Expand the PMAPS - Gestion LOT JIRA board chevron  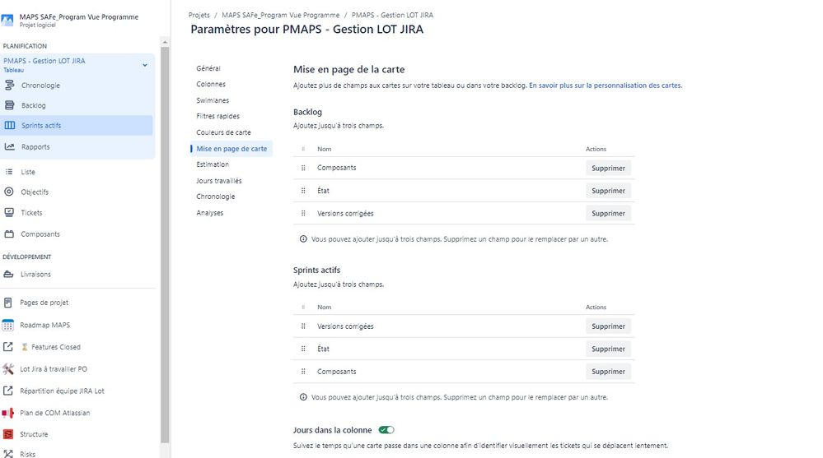click(145, 65)
